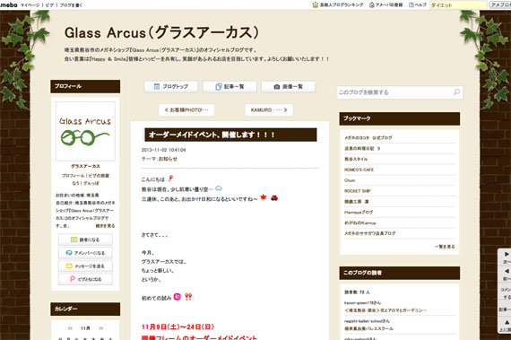Open the Chum bookmark

[x=350, y=180]
